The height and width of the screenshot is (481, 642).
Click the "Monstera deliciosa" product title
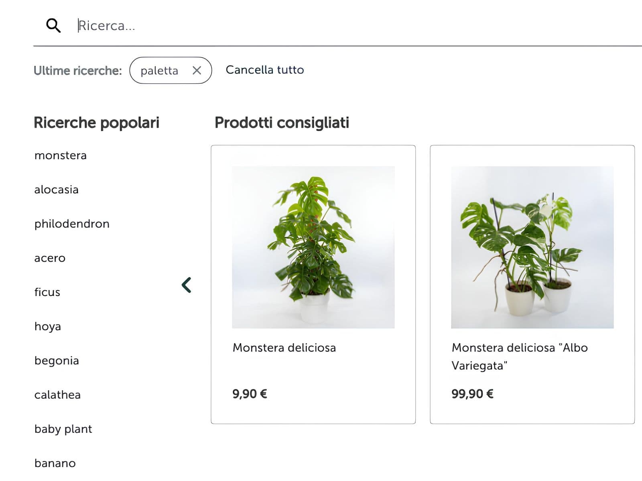coord(284,348)
